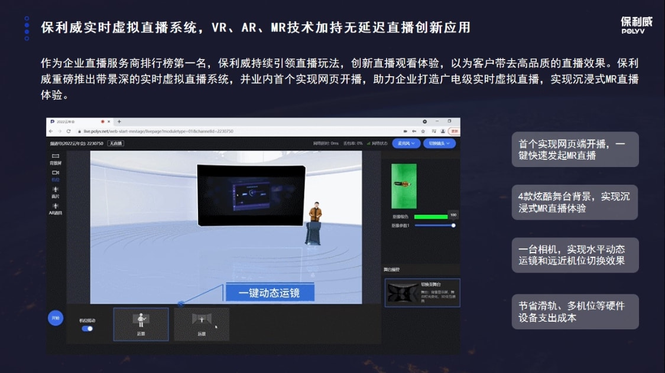Open the browser profile avatar

coord(443,131)
